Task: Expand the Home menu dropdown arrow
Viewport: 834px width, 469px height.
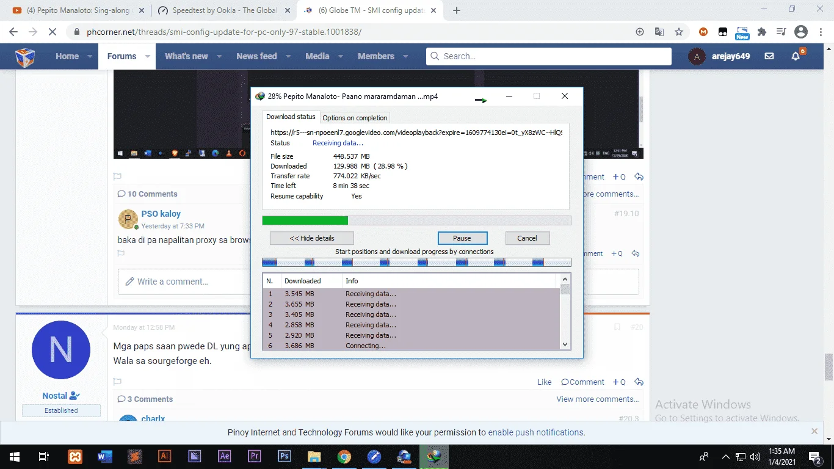Action: [x=90, y=56]
